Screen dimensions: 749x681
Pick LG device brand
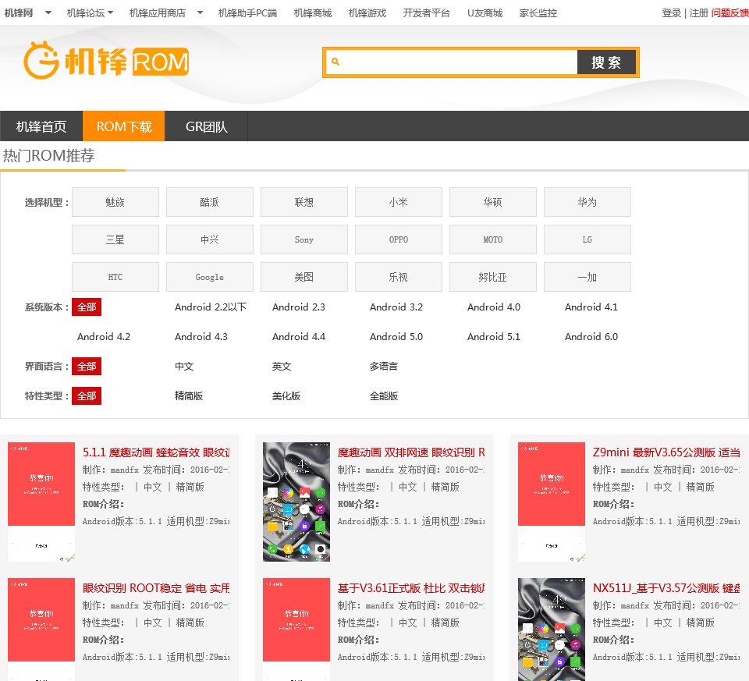coord(587,239)
